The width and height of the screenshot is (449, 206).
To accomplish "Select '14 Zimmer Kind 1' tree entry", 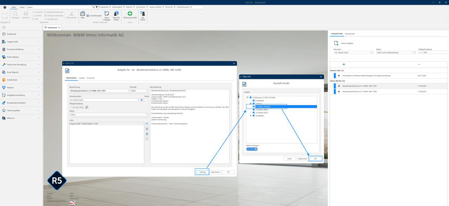I will 261,112.
